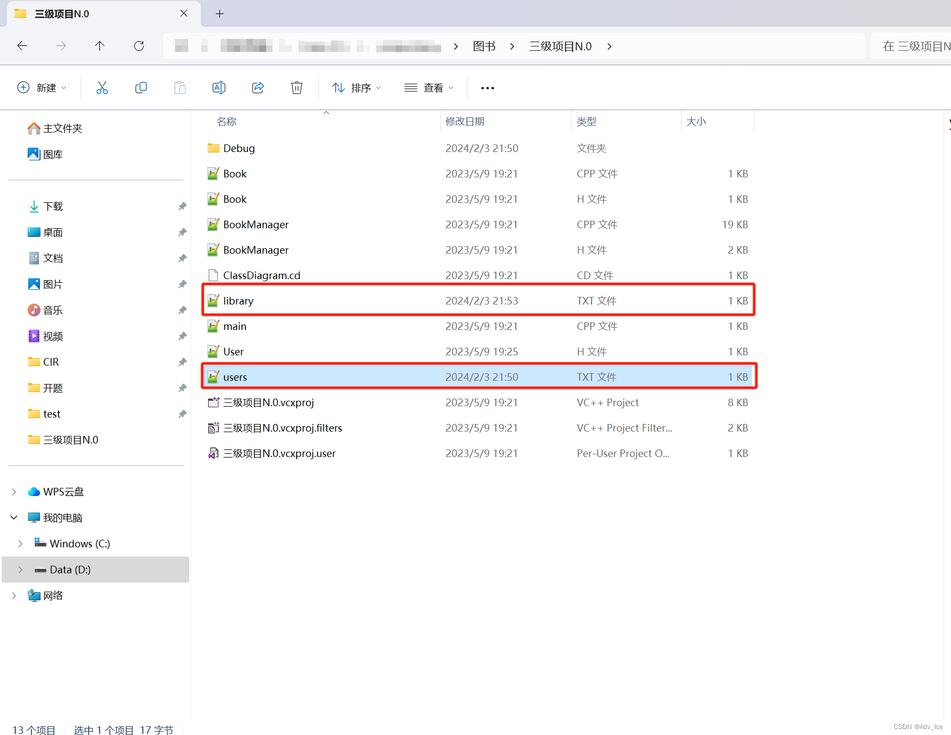The image size is (951, 735).
Task: Click the Delete trash icon
Action: pos(297,88)
